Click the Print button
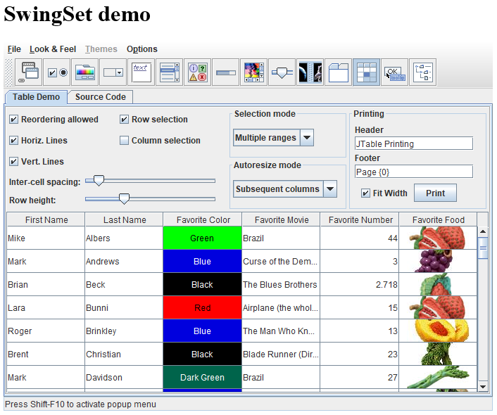 pos(435,193)
